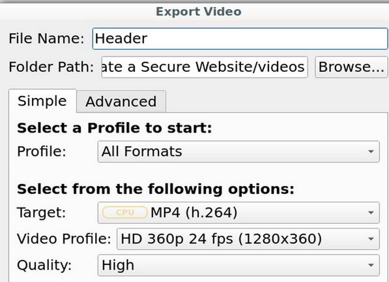Select the Simple tab

[x=42, y=101]
